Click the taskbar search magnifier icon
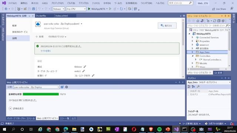Viewport: 237px width, 133px height. [13, 129]
